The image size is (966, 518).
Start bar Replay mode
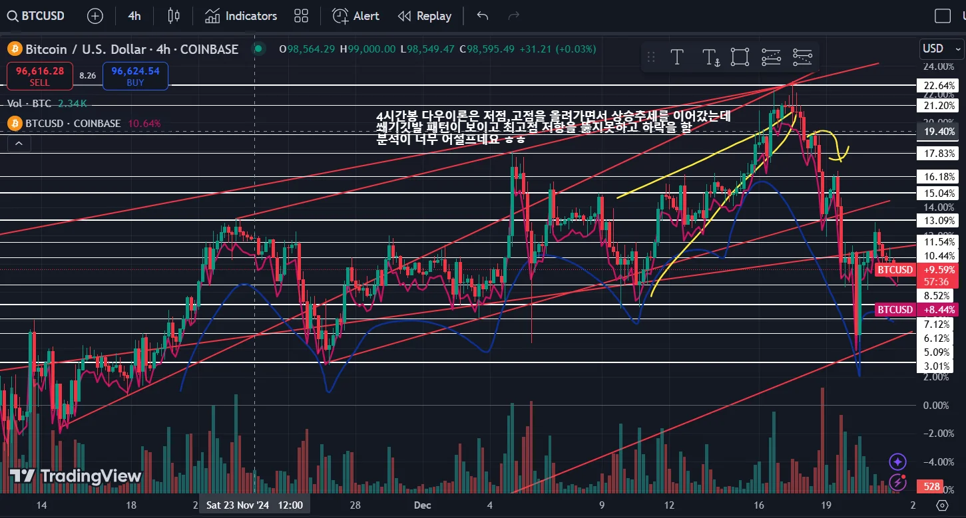(x=424, y=16)
